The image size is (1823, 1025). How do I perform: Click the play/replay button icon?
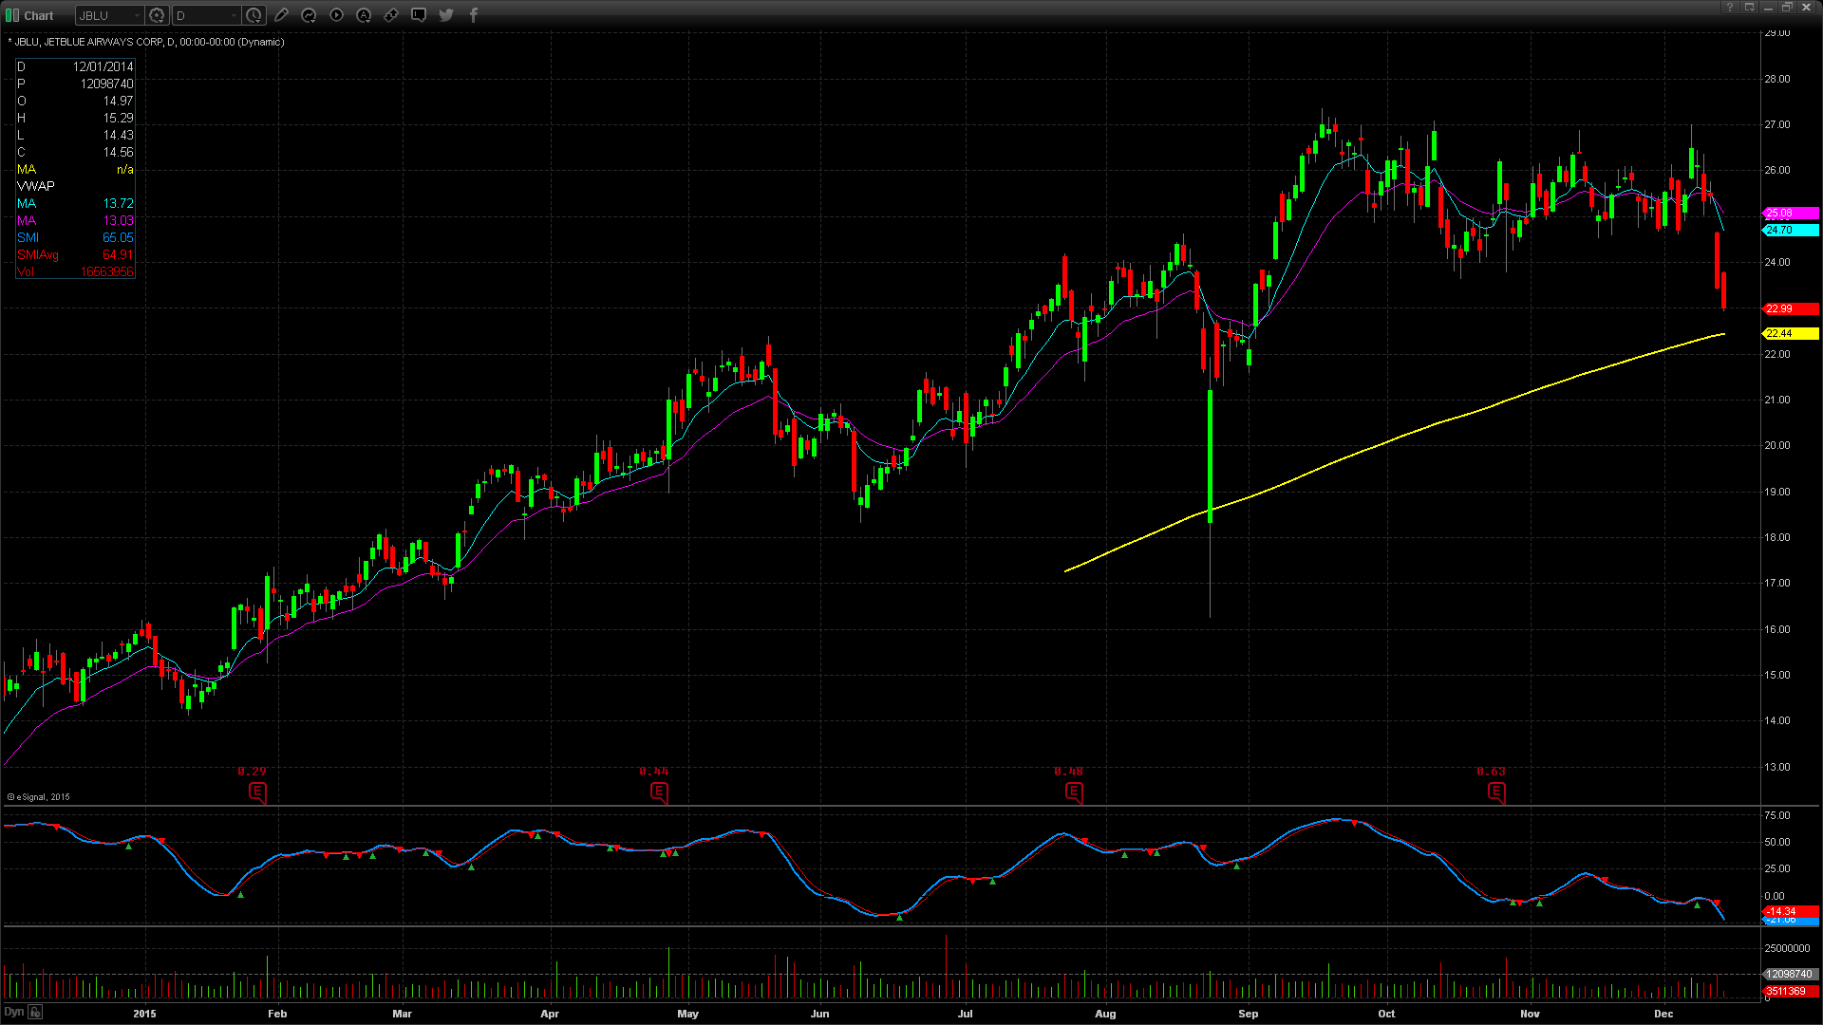(x=336, y=15)
